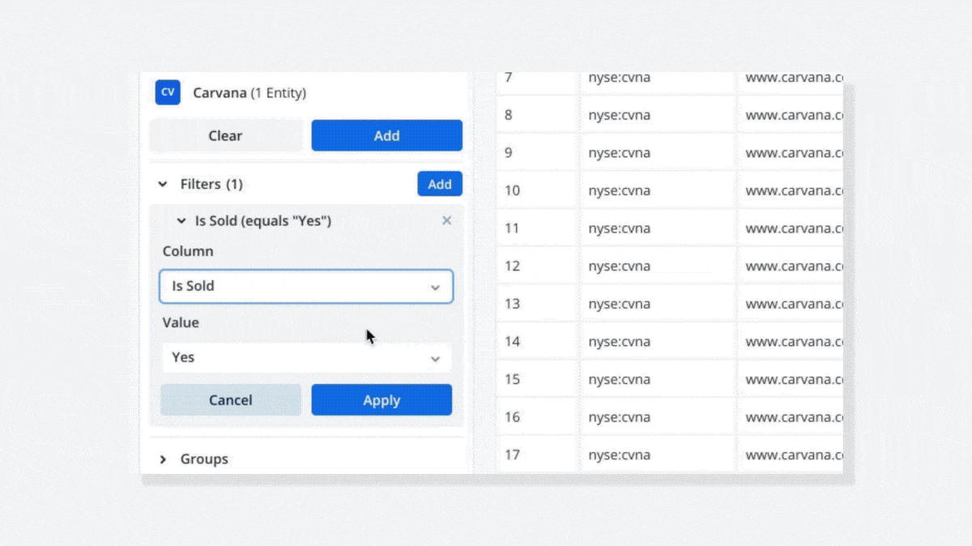The height and width of the screenshot is (546, 972).
Task: Collapse the Filters (1) section
Action: pyautogui.click(x=163, y=185)
